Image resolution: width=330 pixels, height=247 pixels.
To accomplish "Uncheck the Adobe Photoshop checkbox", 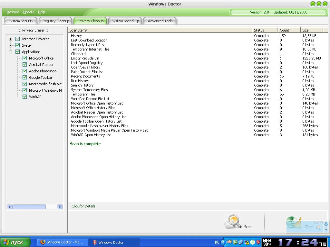I will click(24, 71).
